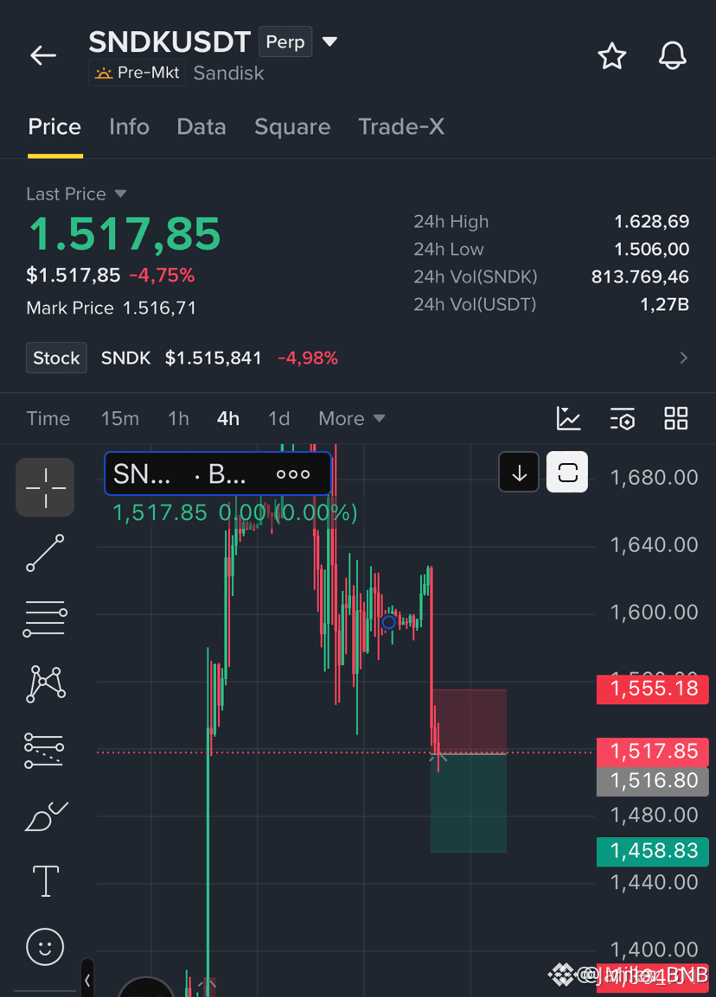Switch to the Info tab
This screenshot has width=716, height=997.
pos(129,126)
